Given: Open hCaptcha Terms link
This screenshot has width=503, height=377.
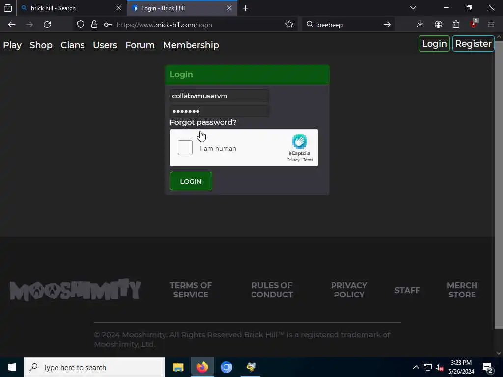Looking at the screenshot, I should [308, 160].
